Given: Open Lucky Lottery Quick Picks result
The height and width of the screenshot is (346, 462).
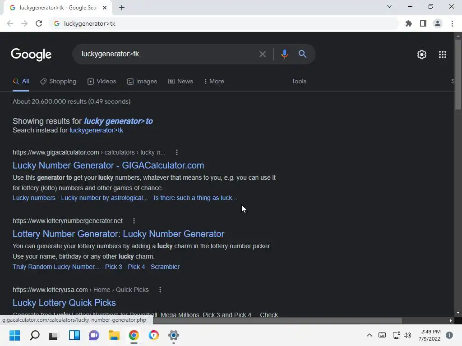Looking at the screenshot, I should [x=64, y=303].
